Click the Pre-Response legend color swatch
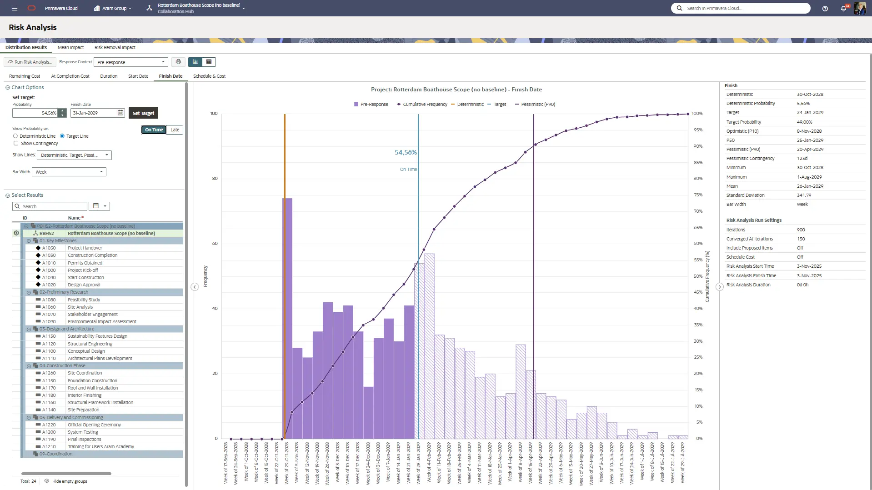 pos(356,105)
